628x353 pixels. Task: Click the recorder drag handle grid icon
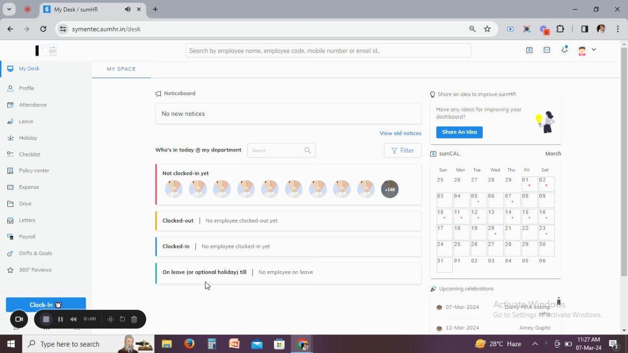pyautogui.click(x=110, y=319)
